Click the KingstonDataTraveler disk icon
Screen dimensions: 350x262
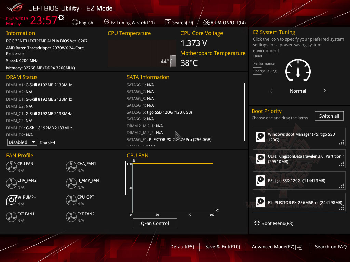point(260,159)
